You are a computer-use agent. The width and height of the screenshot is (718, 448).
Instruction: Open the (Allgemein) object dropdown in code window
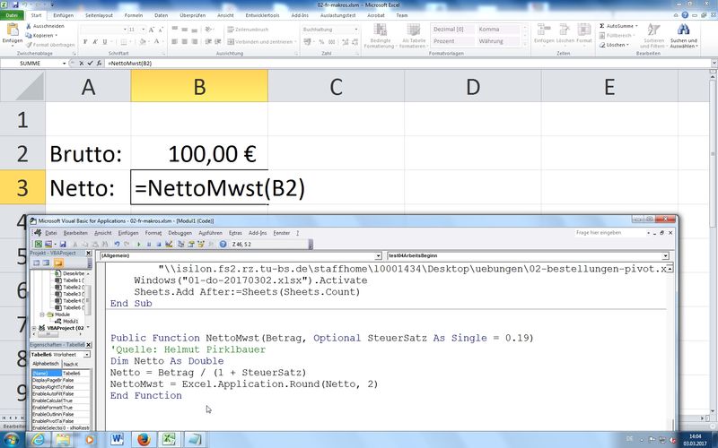point(378,256)
